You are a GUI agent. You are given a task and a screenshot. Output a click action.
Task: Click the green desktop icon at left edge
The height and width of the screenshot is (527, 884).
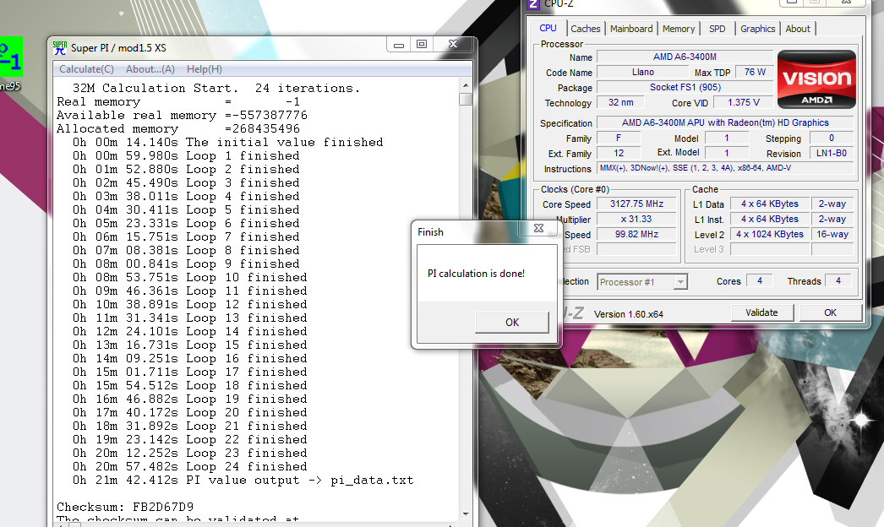(x=11, y=57)
